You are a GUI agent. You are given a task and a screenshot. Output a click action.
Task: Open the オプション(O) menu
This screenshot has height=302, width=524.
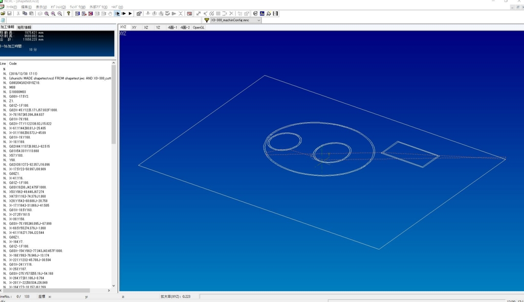click(58, 7)
